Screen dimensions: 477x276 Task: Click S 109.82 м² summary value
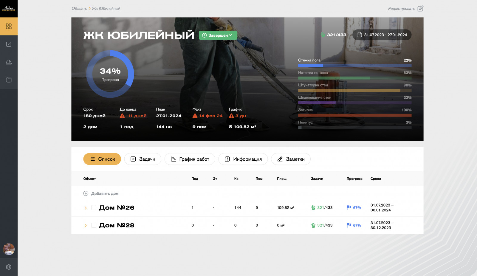[243, 127]
